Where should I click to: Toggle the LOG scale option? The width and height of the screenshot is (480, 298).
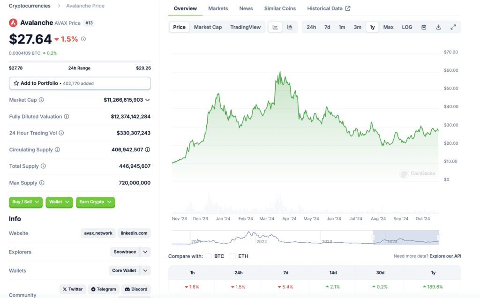[407, 27]
